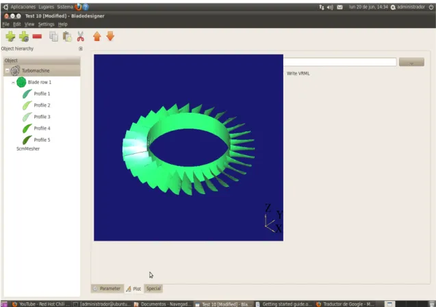This screenshot has height=307, width=436.
Task: Select Blade row 1 label
Action: (40, 82)
